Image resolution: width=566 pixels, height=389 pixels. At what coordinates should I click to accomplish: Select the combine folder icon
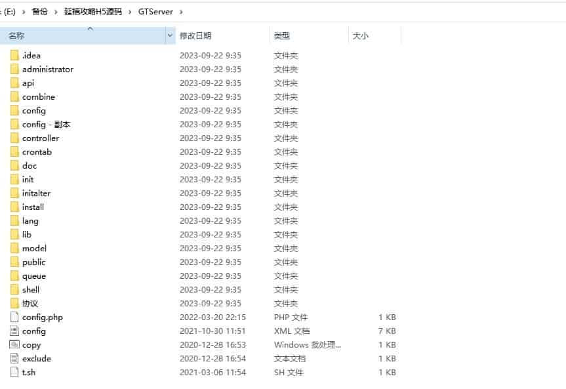coord(14,97)
